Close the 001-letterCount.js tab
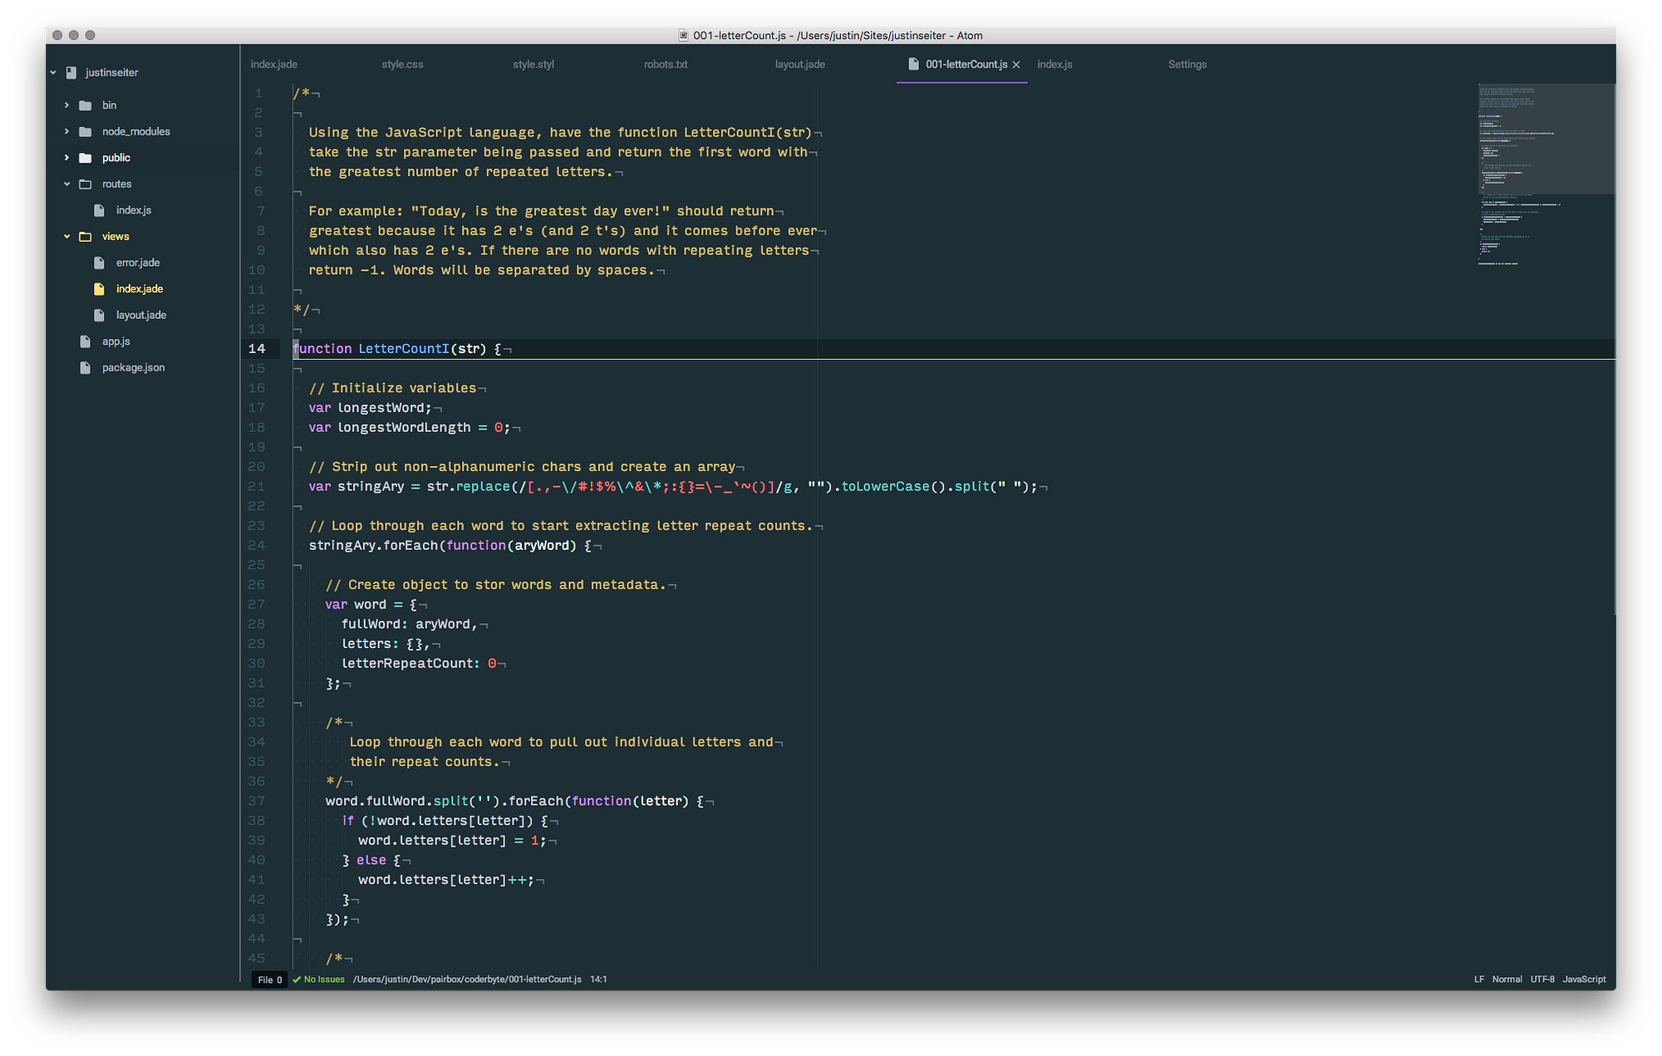This screenshot has height=1056, width=1662. (1015, 65)
